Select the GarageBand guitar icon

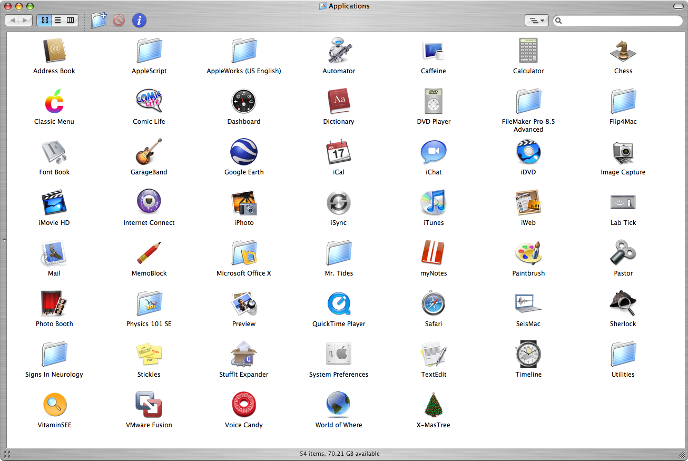click(149, 152)
